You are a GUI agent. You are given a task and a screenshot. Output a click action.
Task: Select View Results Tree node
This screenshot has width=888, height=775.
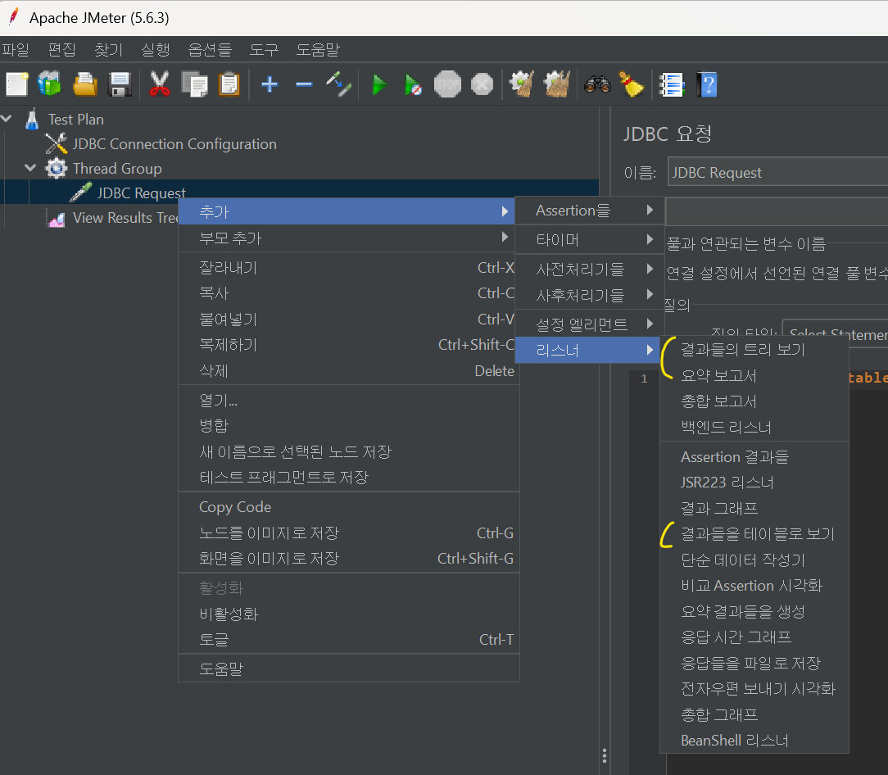[x=125, y=218]
